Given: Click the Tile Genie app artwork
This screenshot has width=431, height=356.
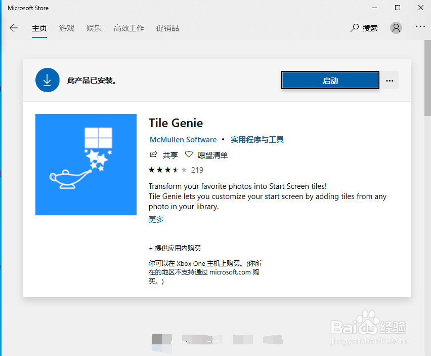Looking at the screenshot, I should click(85, 164).
